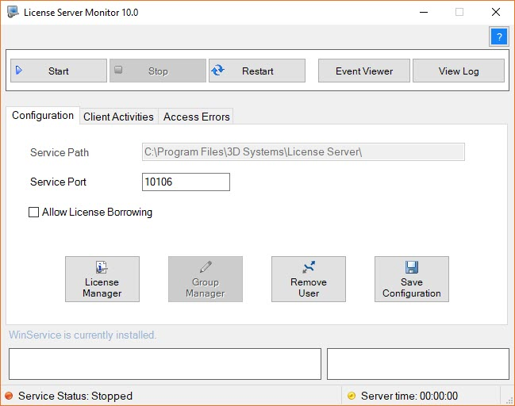The width and height of the screenshot is (515, 406).
Task: Click the red Service Status indicator icon
Action: coord(9,396)
